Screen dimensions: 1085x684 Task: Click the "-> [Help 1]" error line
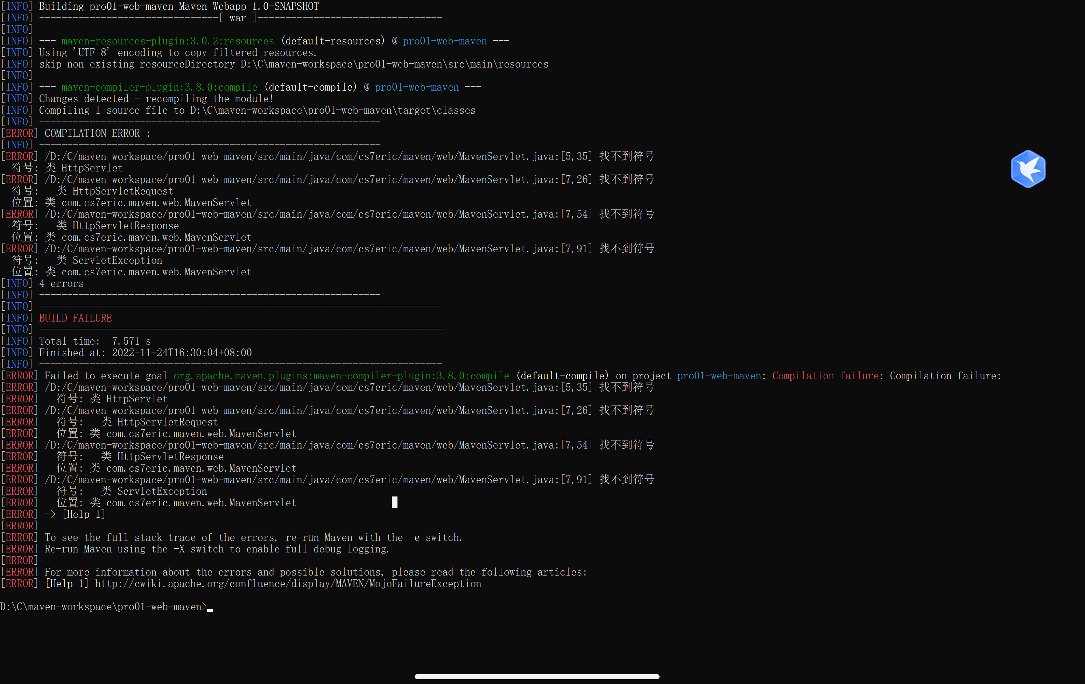(x=75, y=515)
